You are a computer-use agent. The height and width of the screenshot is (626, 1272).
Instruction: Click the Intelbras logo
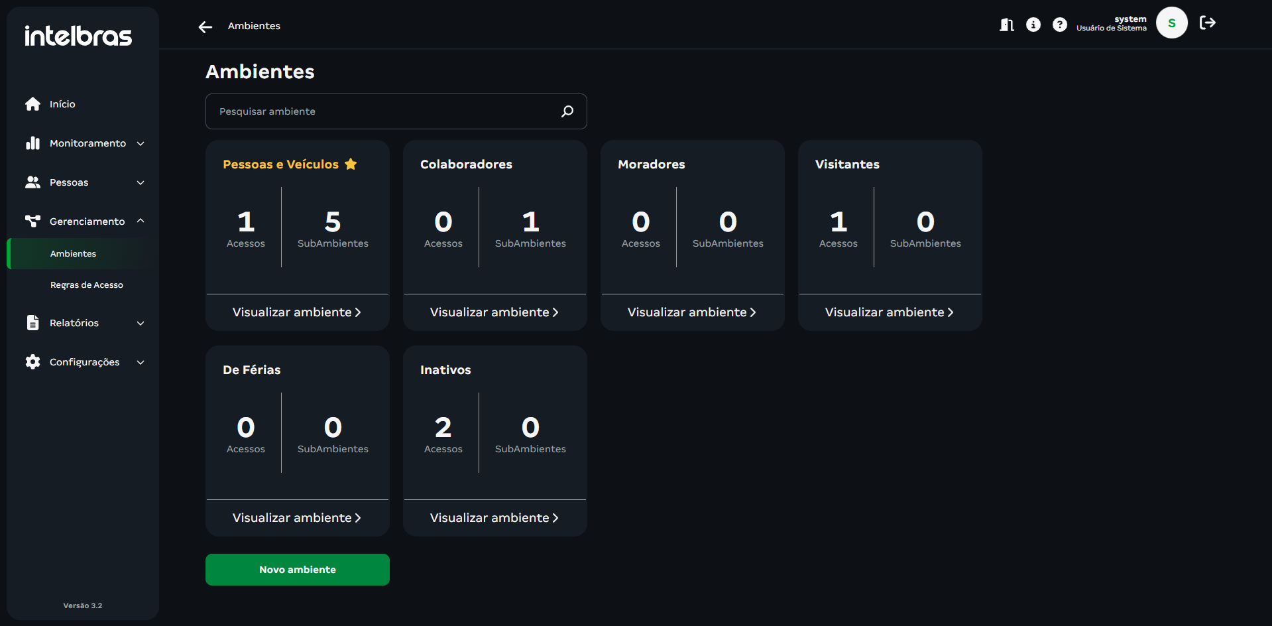click(x=78, y=36)
